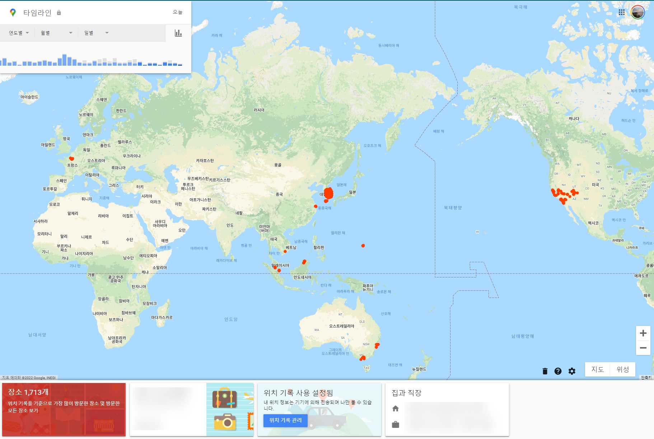Click the zoom-in plus control
This screenshot has height=439, width=654.
(x=644, y=333)
